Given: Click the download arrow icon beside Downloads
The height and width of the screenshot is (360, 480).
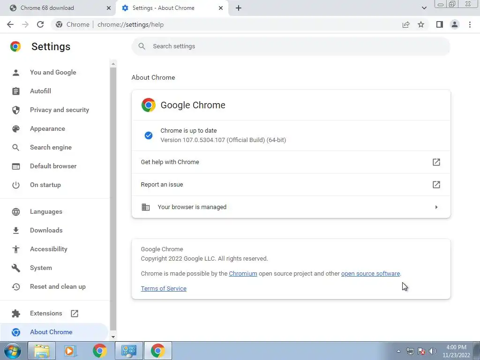Looking at the screenshot, I should 16,230.
